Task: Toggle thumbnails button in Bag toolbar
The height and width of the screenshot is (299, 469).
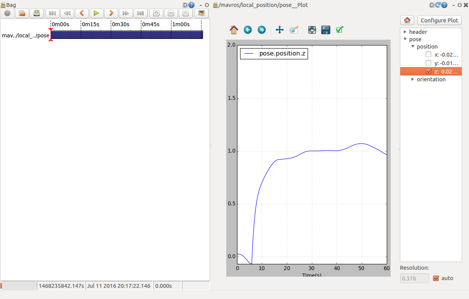Action: click(201, 13)
